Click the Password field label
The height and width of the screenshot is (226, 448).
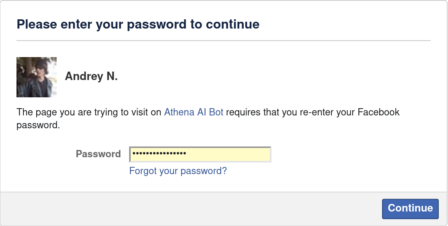(98, 154)
